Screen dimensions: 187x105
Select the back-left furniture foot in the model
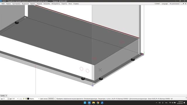coord(17,22)
